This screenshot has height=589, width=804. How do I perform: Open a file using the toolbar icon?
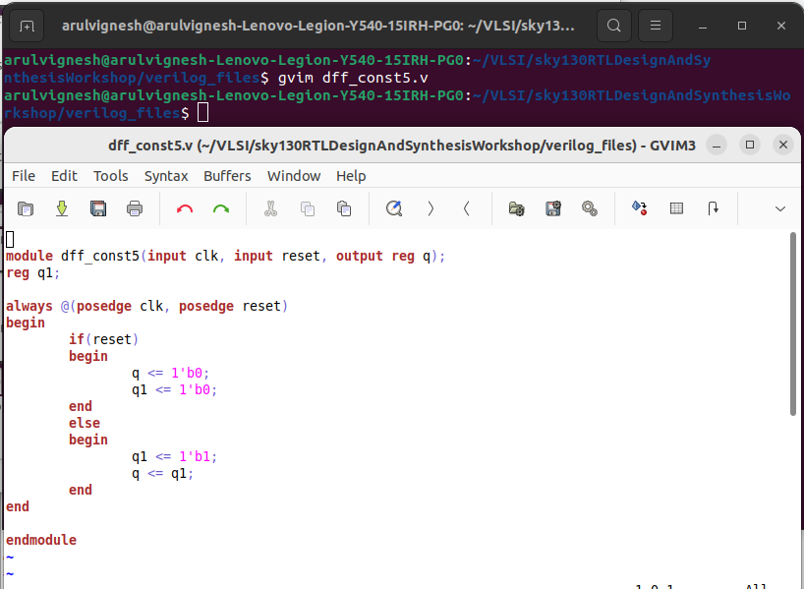click(25, 208)
